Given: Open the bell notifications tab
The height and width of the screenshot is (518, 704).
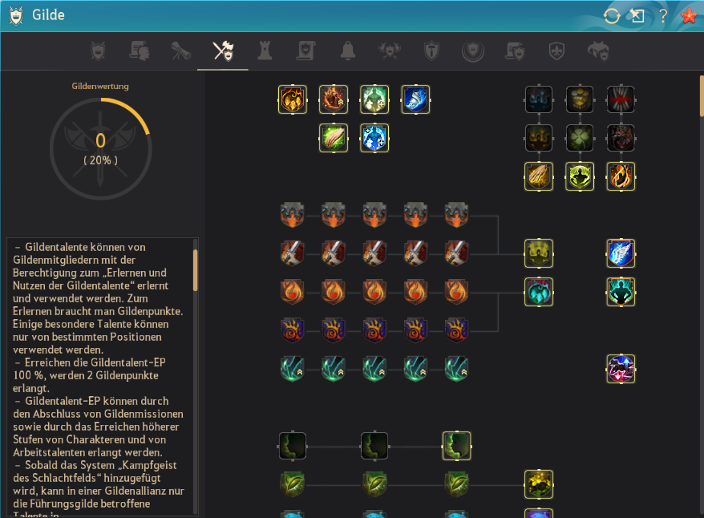Looking at the screenshot, I should [347, 51].
